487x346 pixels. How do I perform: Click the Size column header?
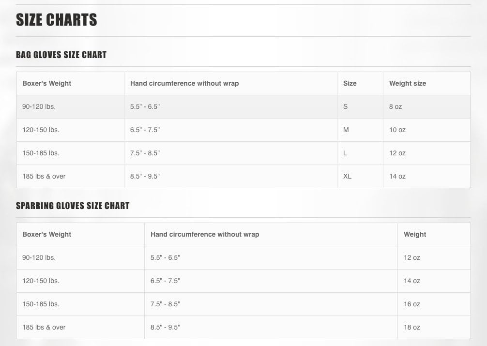tap(350, 83)
